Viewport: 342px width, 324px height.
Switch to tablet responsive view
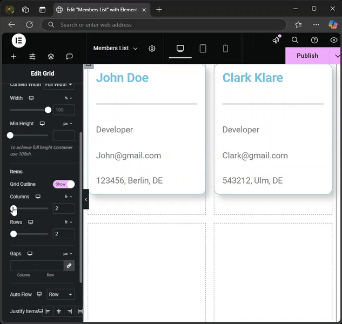203,49
